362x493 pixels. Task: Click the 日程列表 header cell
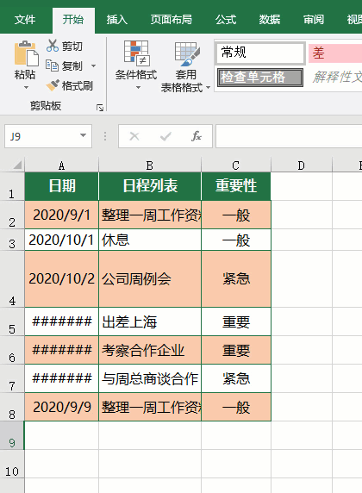150,186
